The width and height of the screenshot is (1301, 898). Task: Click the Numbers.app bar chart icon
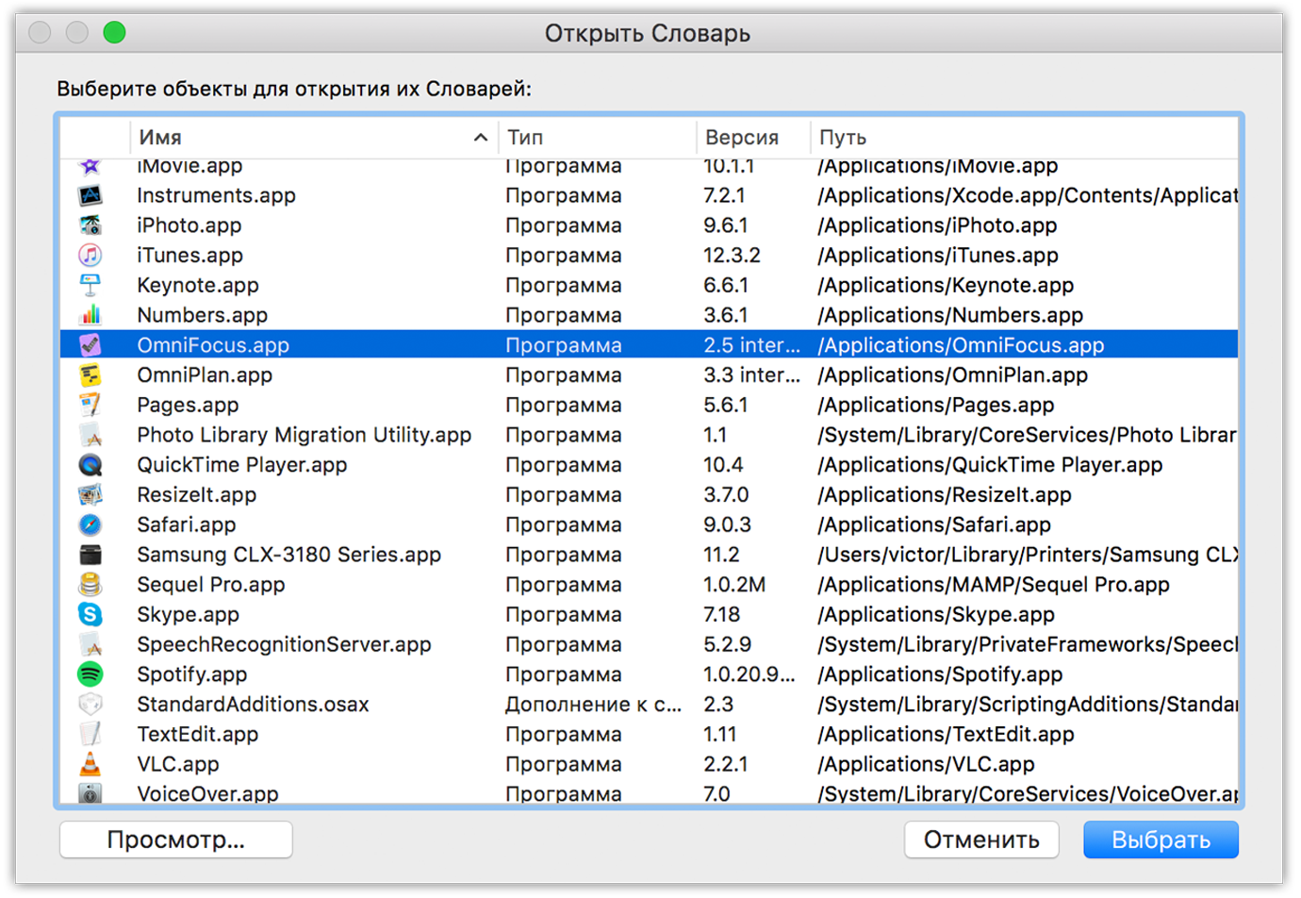(x=91, y=315)
